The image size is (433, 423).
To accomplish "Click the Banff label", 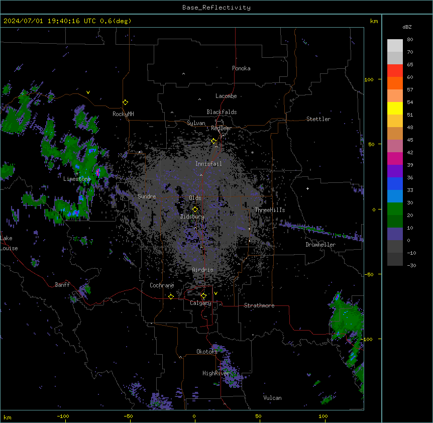I will click(62, 285).
